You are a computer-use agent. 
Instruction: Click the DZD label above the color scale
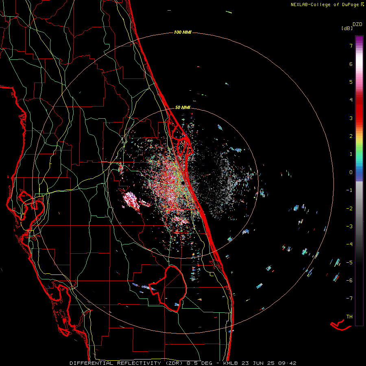click(357, 24)
